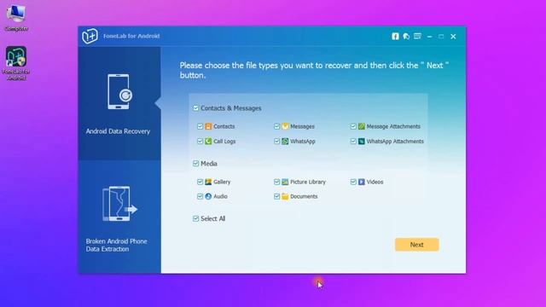Minimize the FoneLab window
The width and height of the screenshot is (546, 307).
pos(429,36)
